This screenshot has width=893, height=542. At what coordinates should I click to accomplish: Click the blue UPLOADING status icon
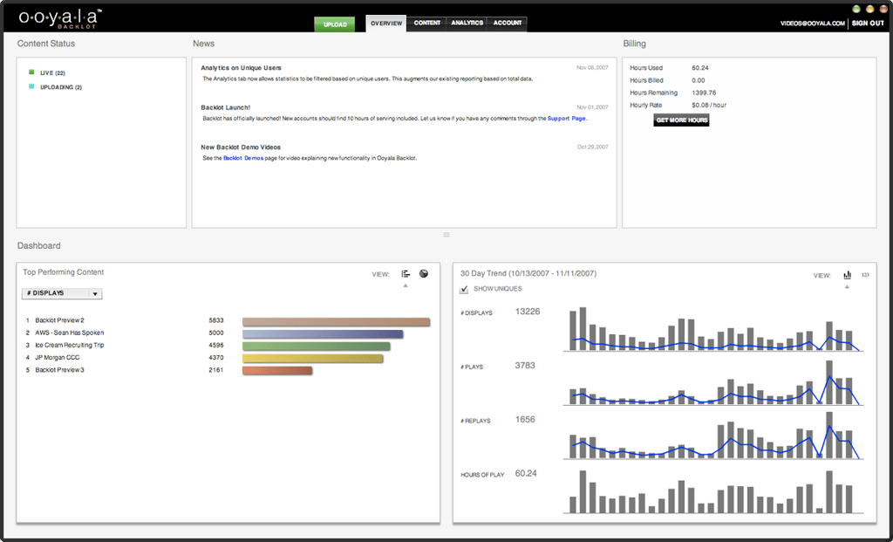[x=31, y=86]
